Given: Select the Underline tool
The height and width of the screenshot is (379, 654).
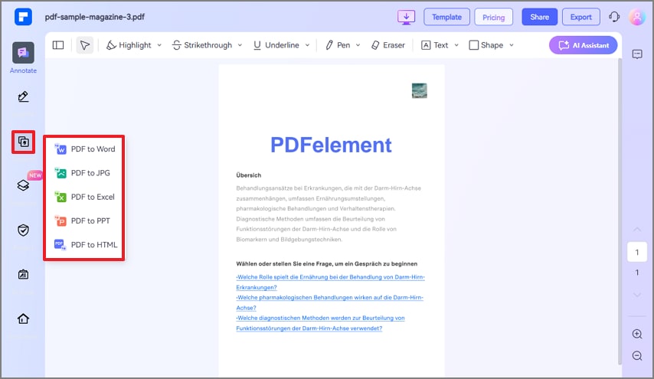Looking at the screenshot, I should point(276,45).
